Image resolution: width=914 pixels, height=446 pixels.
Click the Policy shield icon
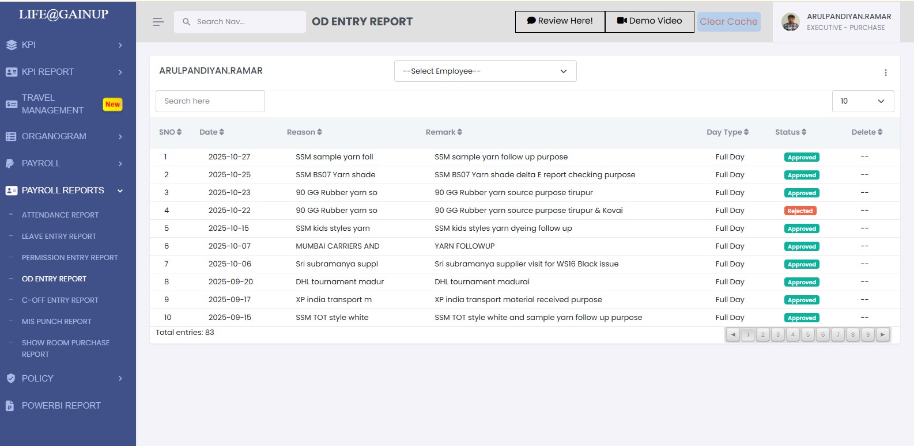click(x=10, y=379)
